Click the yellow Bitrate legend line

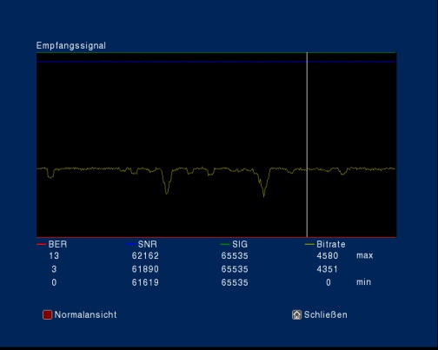point(309,244)
